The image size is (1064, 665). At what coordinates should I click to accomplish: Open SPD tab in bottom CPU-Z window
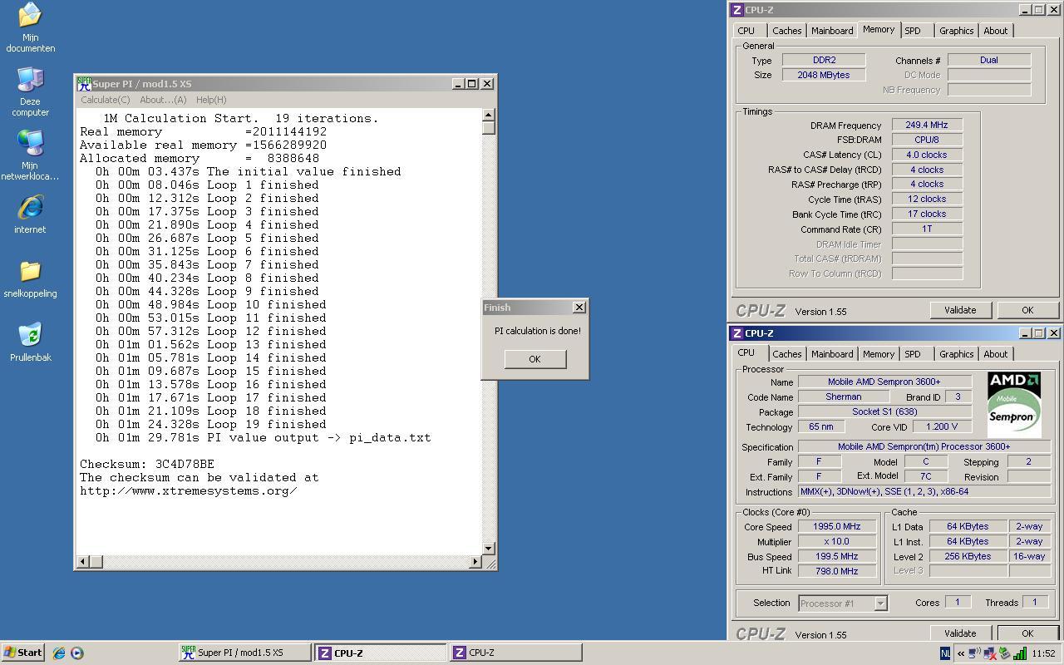click(913, 354)
